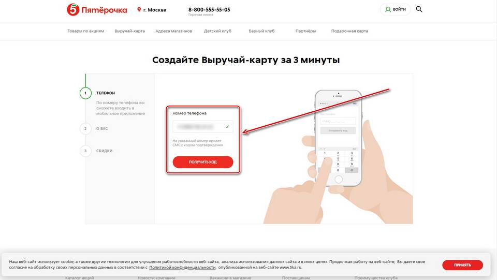Viewport: 497px width, 280px height.
Task: Accept cookies with Принять button
Action: tap(462, 265)
